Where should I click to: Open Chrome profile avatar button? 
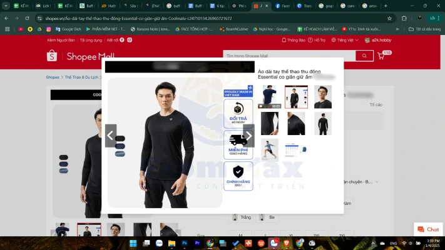(420, 18)
